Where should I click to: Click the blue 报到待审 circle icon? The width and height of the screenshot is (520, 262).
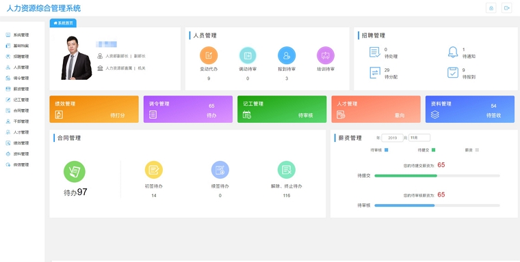(287, 55)
